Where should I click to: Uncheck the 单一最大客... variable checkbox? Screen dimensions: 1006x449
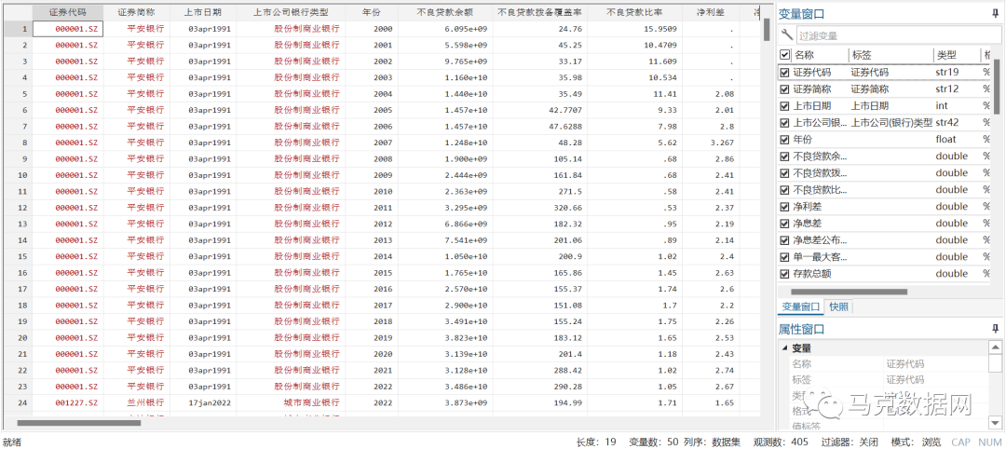tap(784, 257)
